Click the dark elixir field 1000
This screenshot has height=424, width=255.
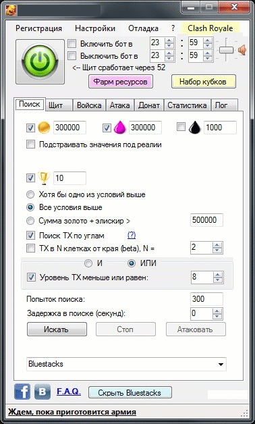coord(220,128)
